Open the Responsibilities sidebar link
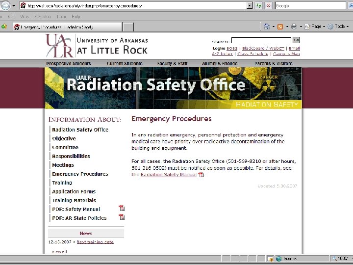Viewport: 353px width, 265px height. (71, 156)
